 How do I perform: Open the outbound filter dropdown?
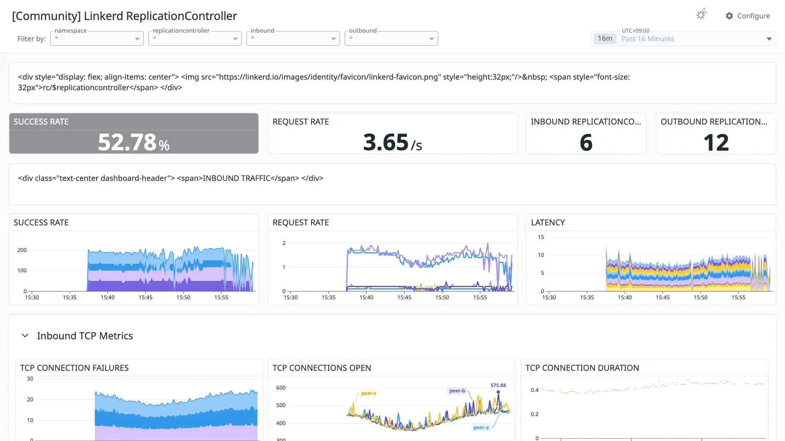pos(391,38)
